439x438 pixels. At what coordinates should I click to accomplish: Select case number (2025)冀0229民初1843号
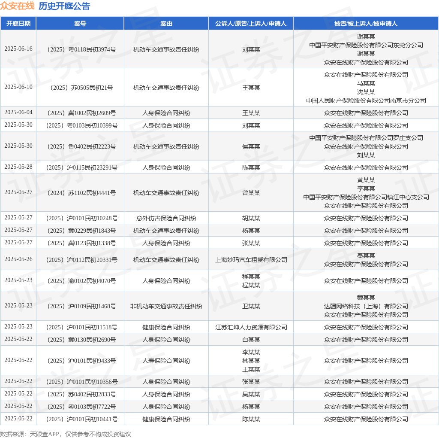coord(82,231)
